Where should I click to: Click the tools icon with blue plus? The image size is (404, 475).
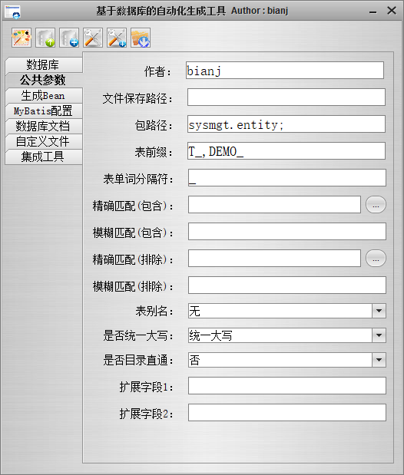click(117, 38)
